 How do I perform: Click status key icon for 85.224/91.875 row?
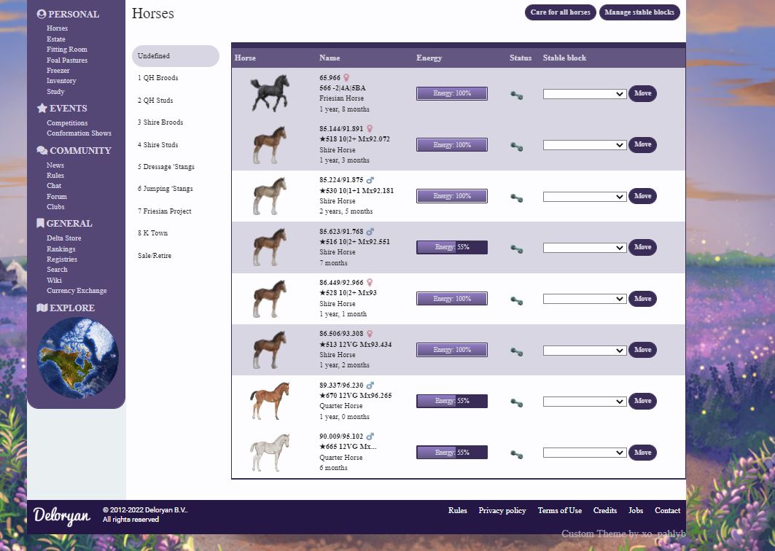516,198
